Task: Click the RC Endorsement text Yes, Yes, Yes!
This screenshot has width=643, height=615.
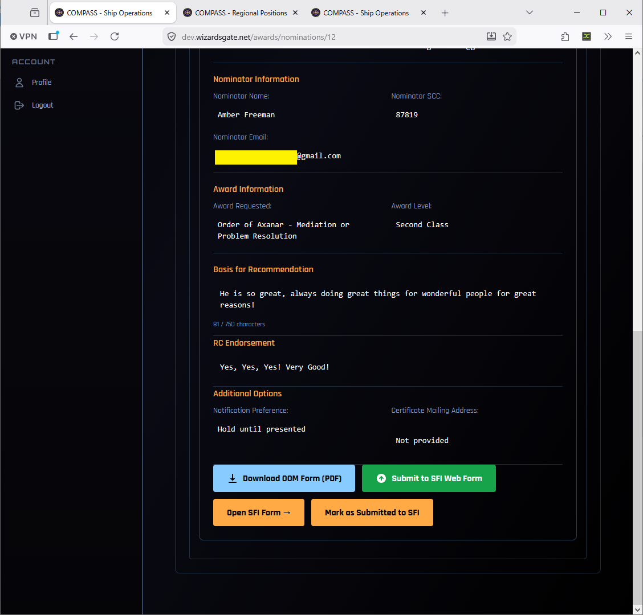Action: click(274, 367)
